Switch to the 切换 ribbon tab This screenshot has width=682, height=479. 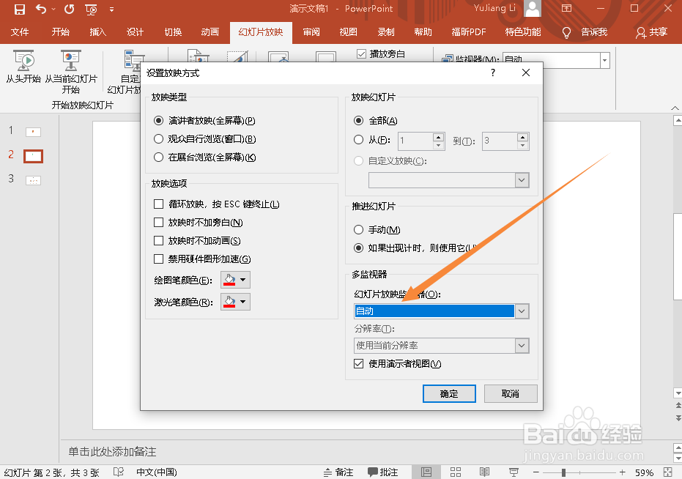coord(173,32)
